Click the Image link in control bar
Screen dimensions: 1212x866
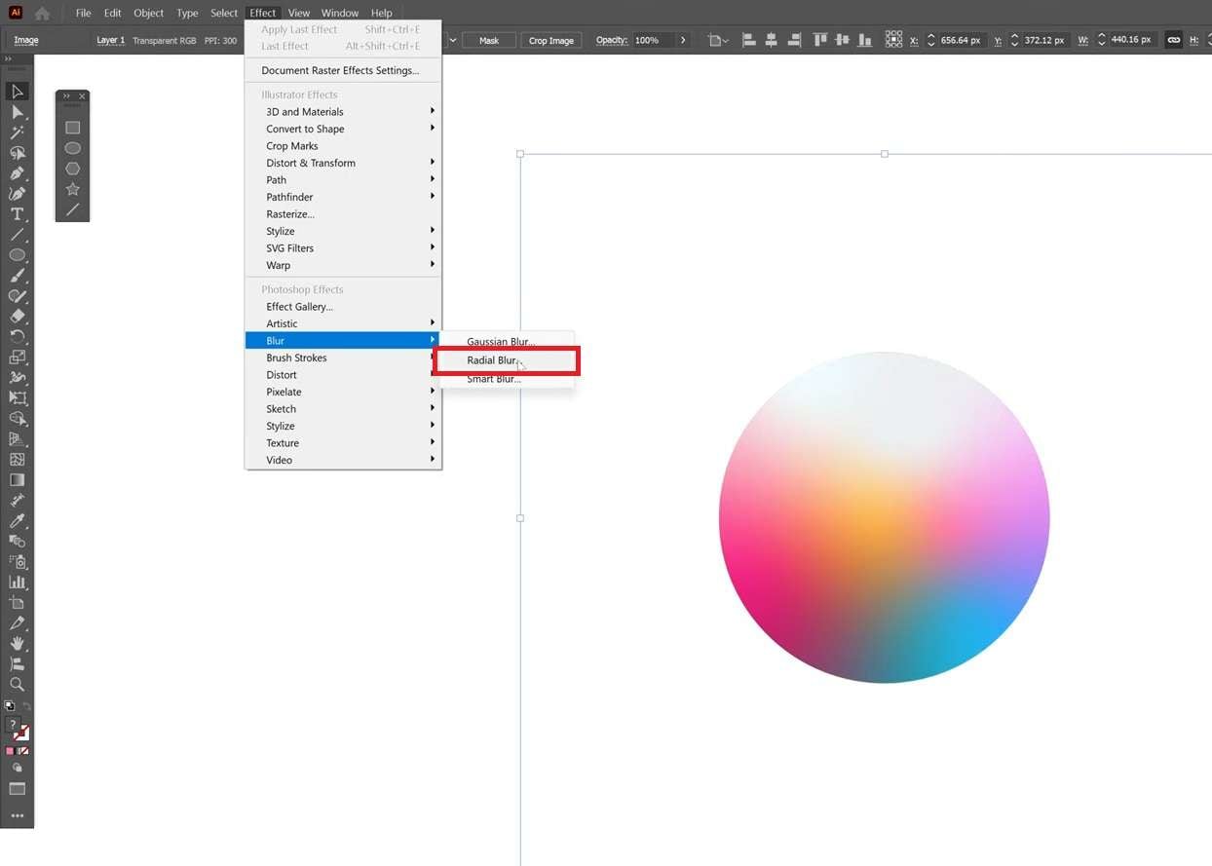pyautogui.click(x=26, y=40)
